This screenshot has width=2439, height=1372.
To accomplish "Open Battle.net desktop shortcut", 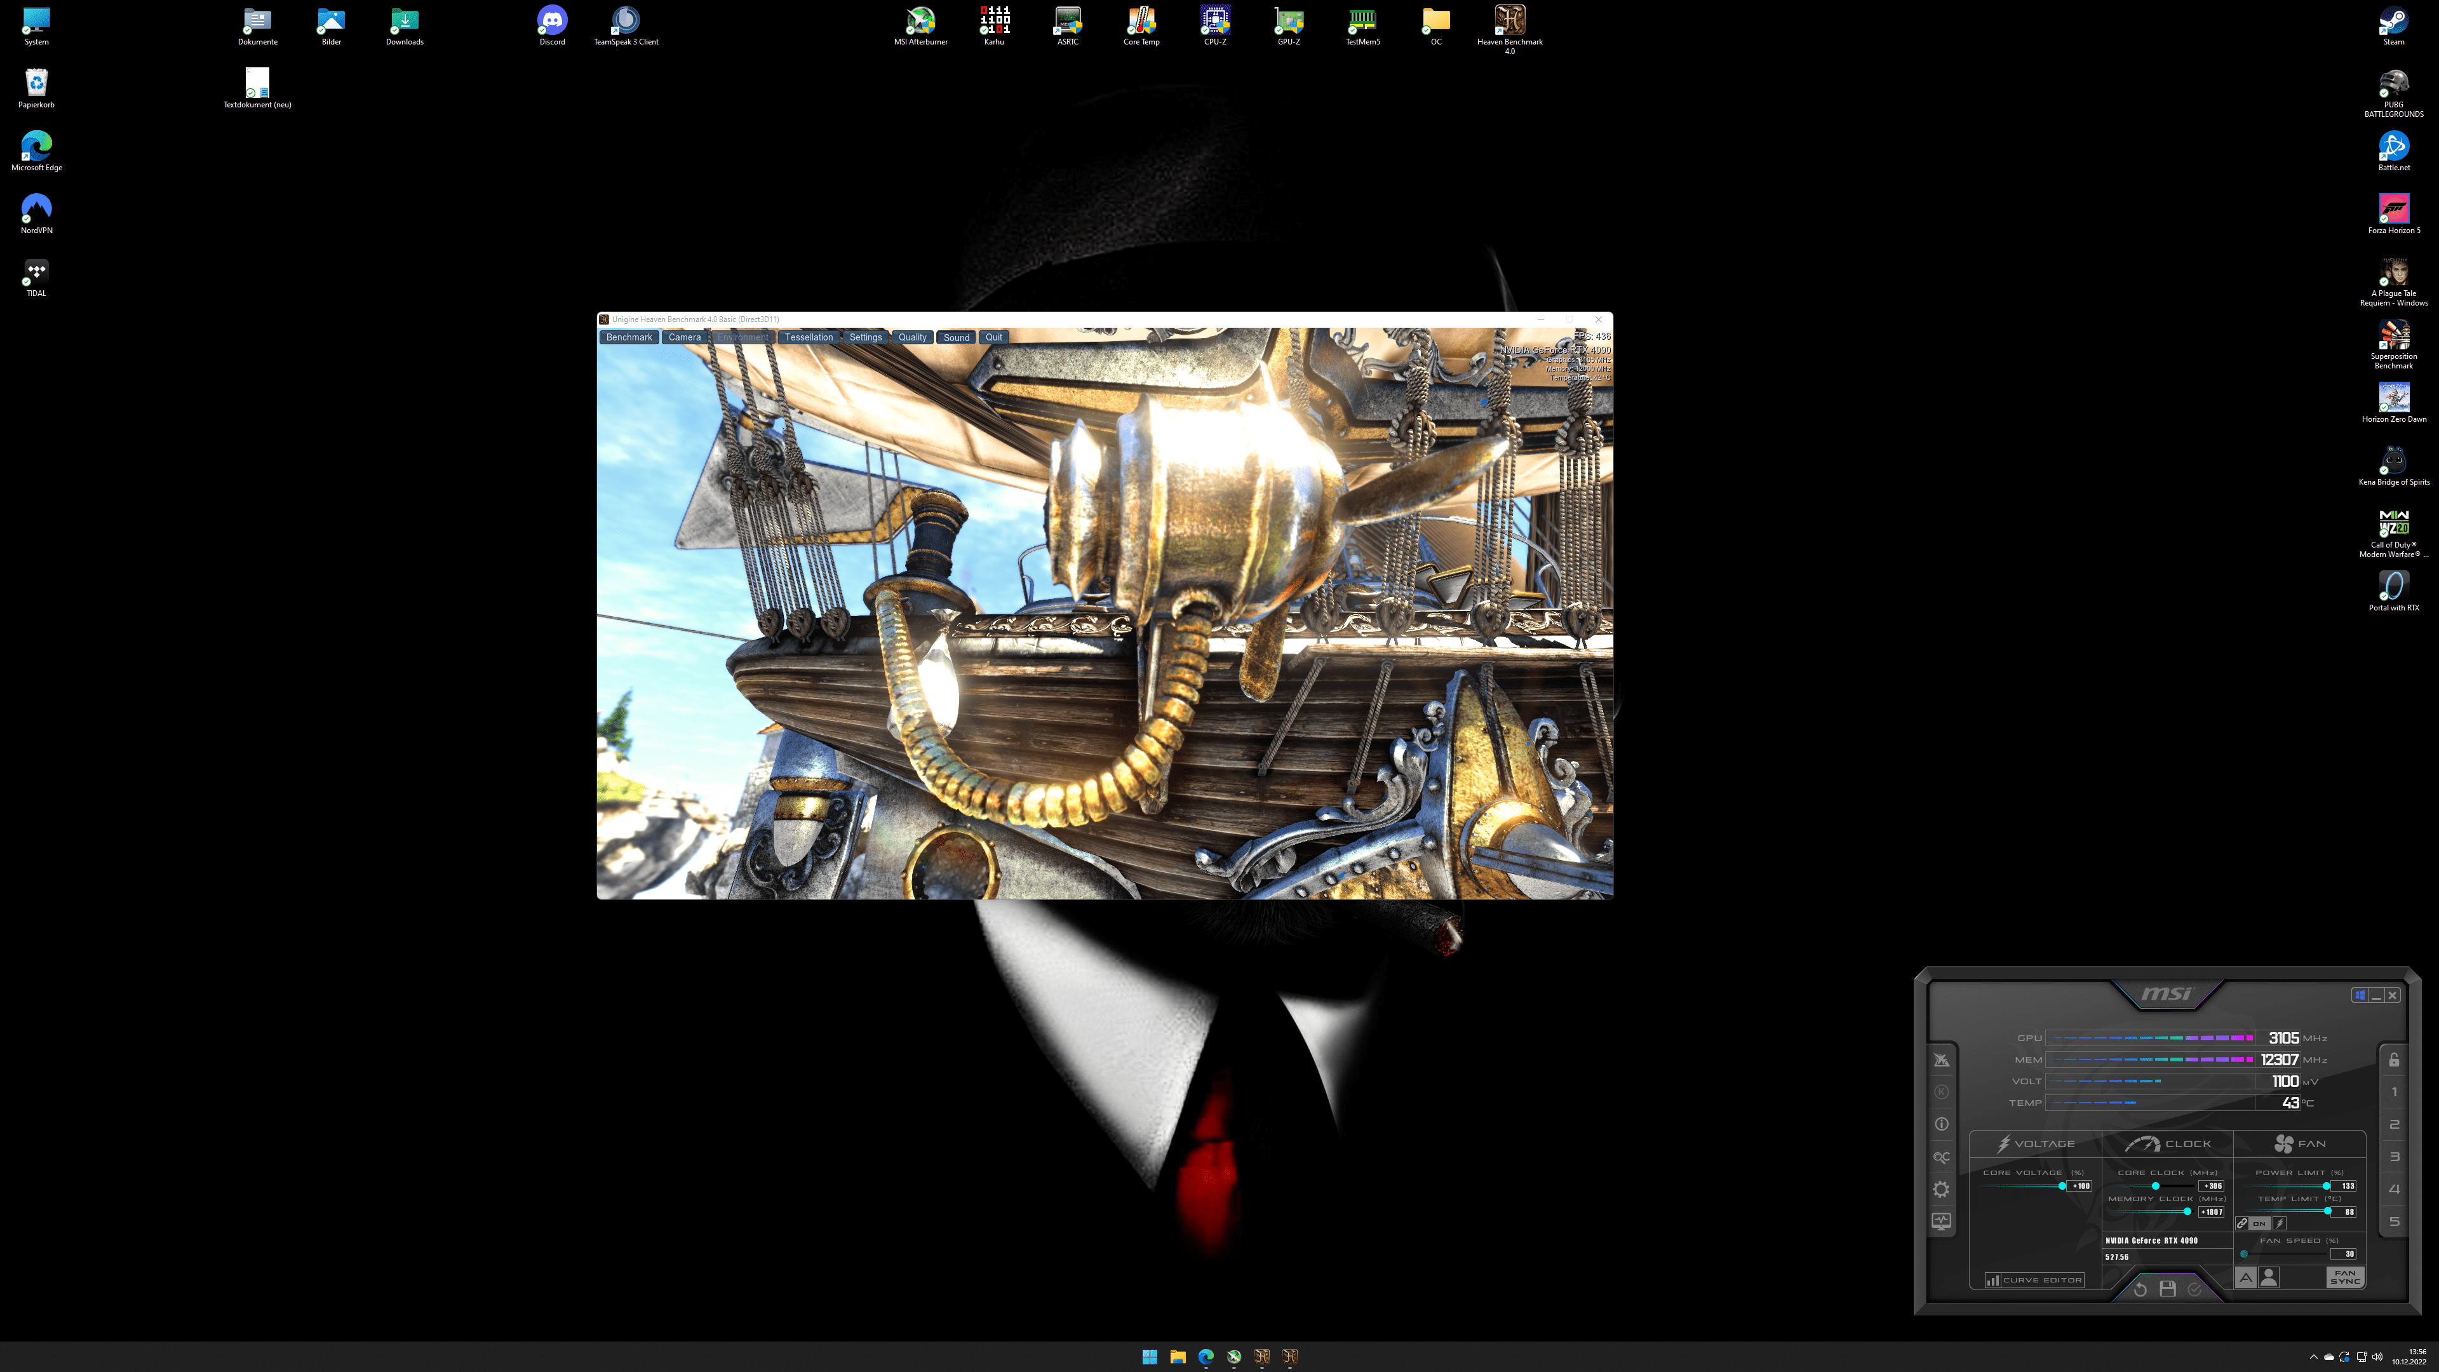I will (x=2393, y=152).
